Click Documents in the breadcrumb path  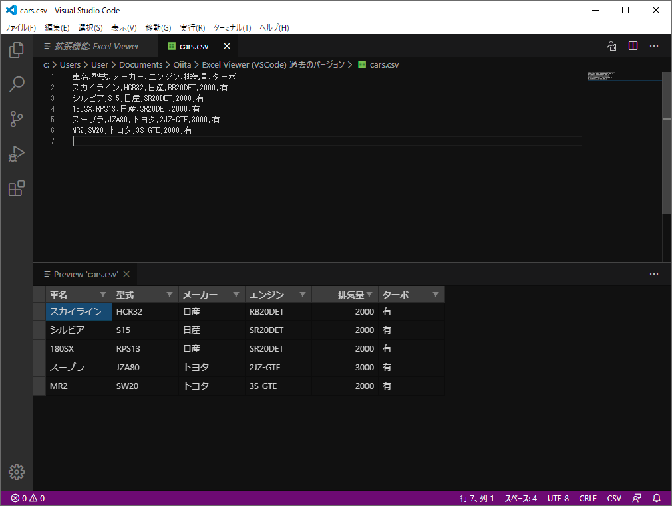click(140, 64)
